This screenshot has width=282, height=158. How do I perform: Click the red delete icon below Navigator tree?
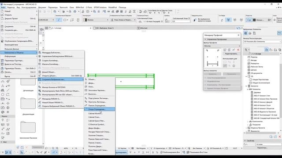[280, 136]
